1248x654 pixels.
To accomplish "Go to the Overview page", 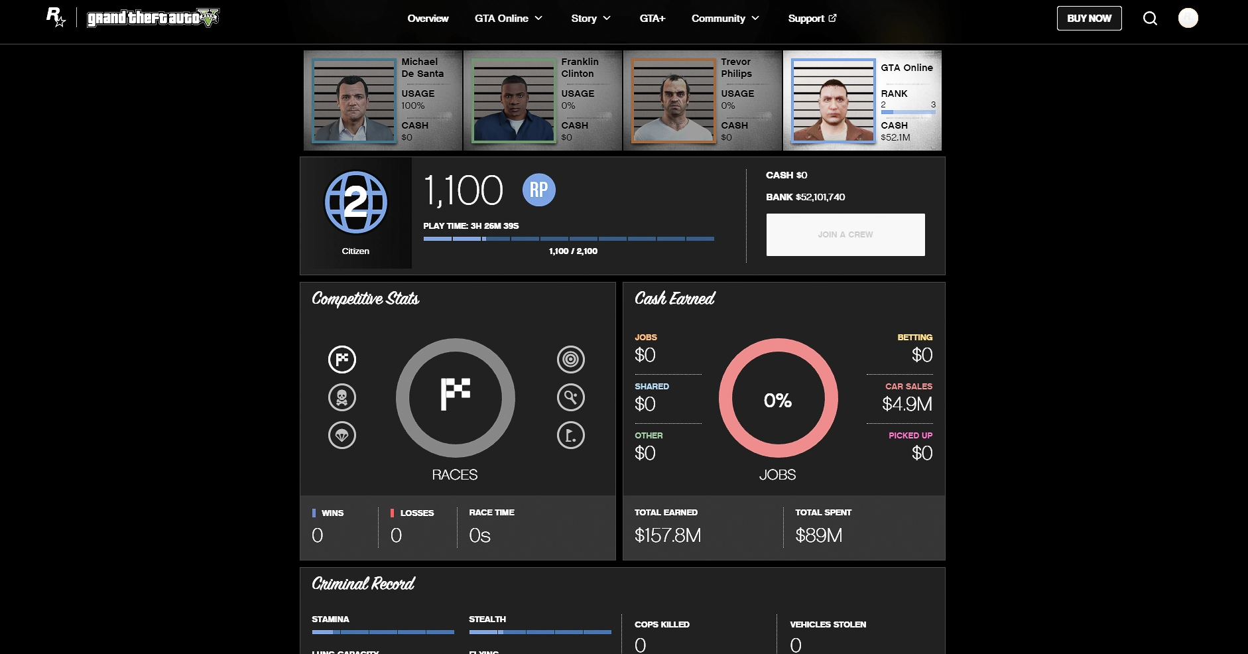I will pyautogui.click(x=428, y=19).
